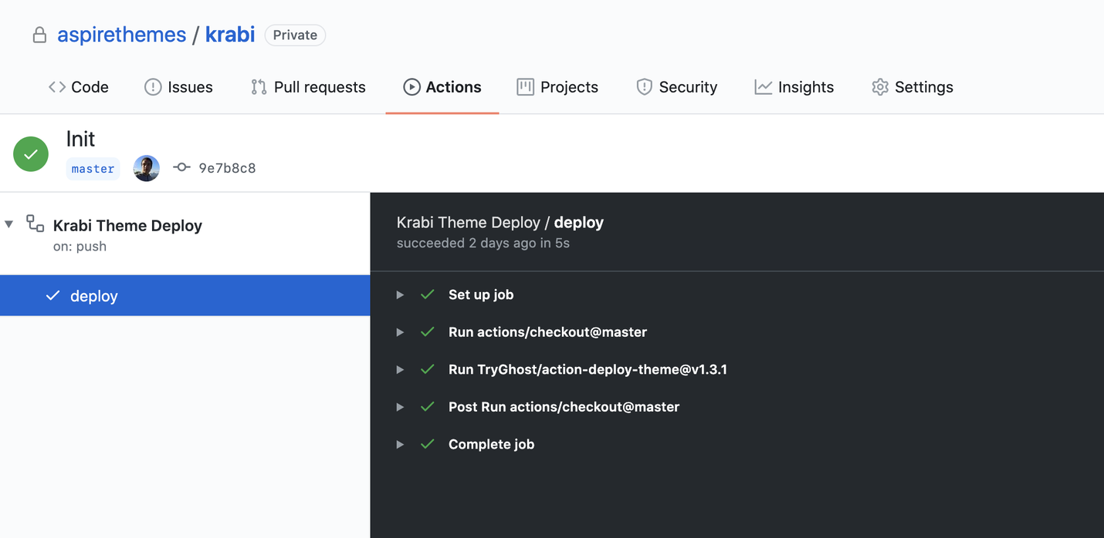Click the Code angle brackets icon
This screenshot has height=538, width=1104.
(x=57, y=86)
